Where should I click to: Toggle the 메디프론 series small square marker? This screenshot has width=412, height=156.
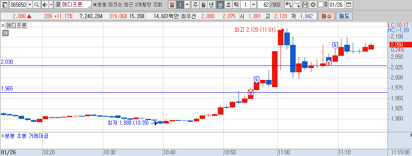tap(3, 26)
